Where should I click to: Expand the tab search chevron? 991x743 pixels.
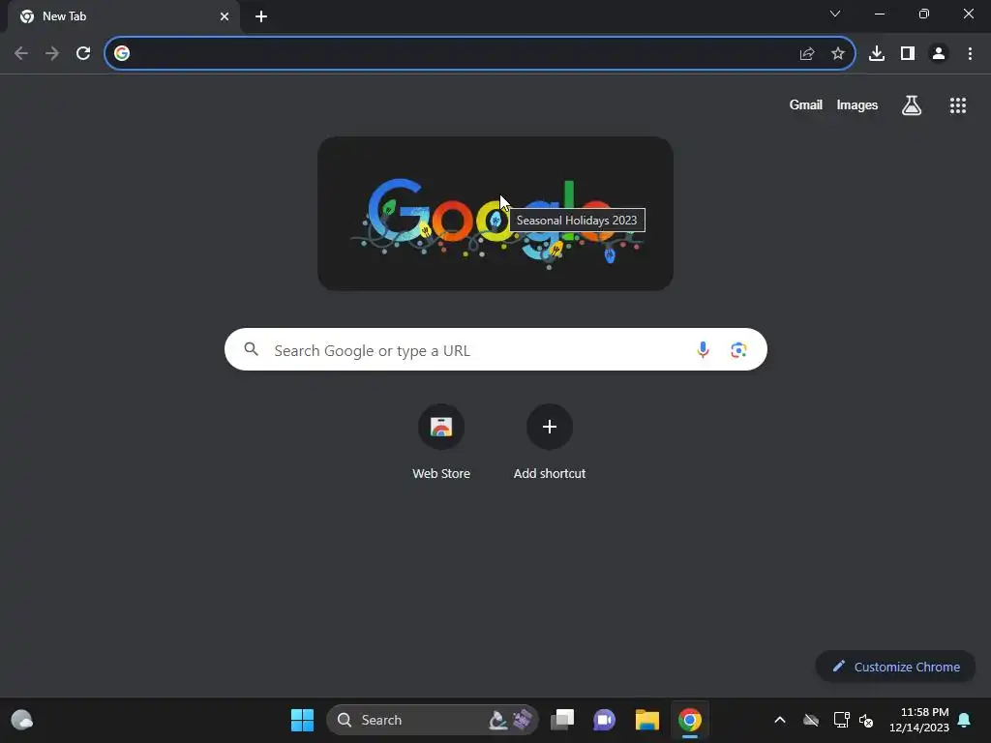tap(835, 14)
